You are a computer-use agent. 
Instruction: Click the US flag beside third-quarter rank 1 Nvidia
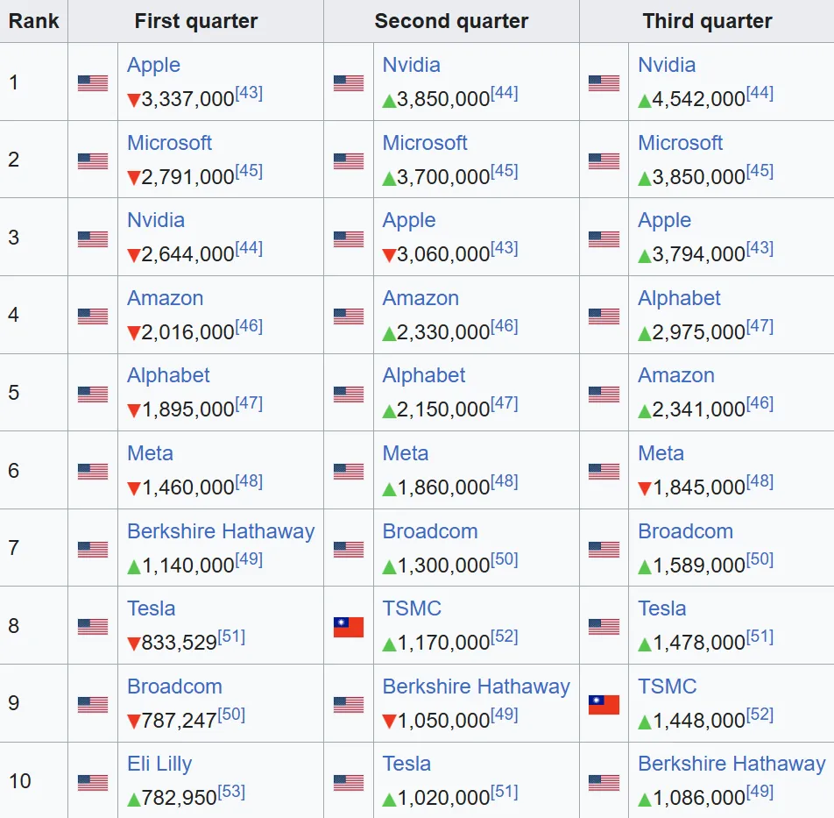click(x=604, y=83)
